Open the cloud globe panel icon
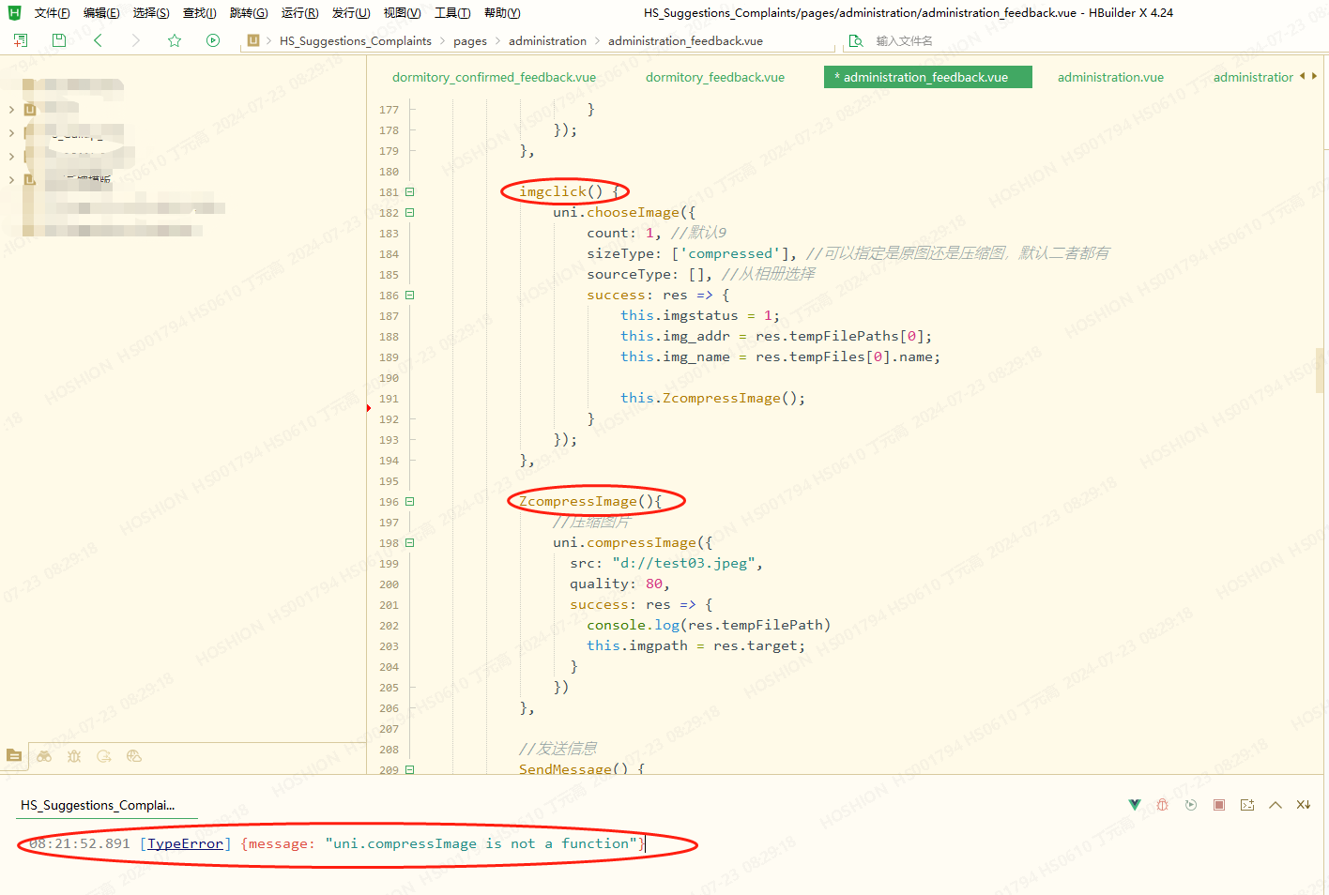Viewport: 1329px width, 895px height. pyautogui.click(x=134, y=756)
